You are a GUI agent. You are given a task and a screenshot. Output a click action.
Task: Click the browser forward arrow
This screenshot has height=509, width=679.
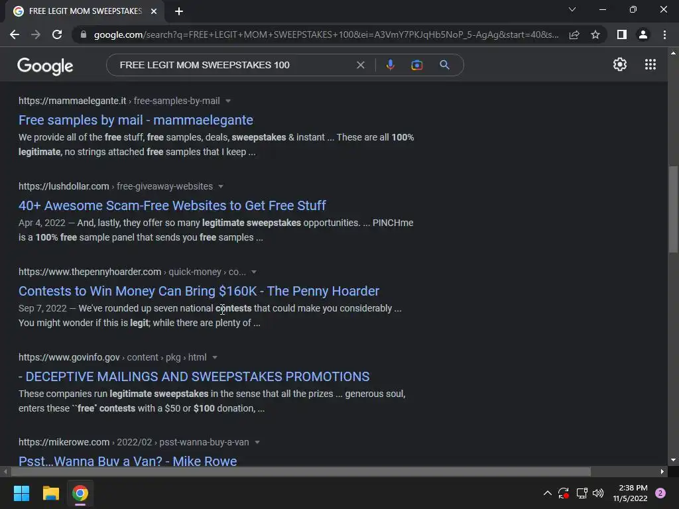pos(36,34)
